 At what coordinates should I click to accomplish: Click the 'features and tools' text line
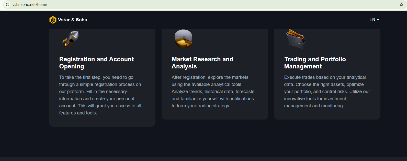pyautogui.click(x=78, y=113)
